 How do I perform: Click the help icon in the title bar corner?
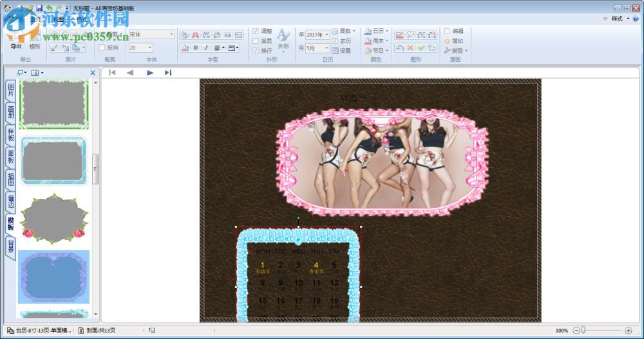point(636,19)
